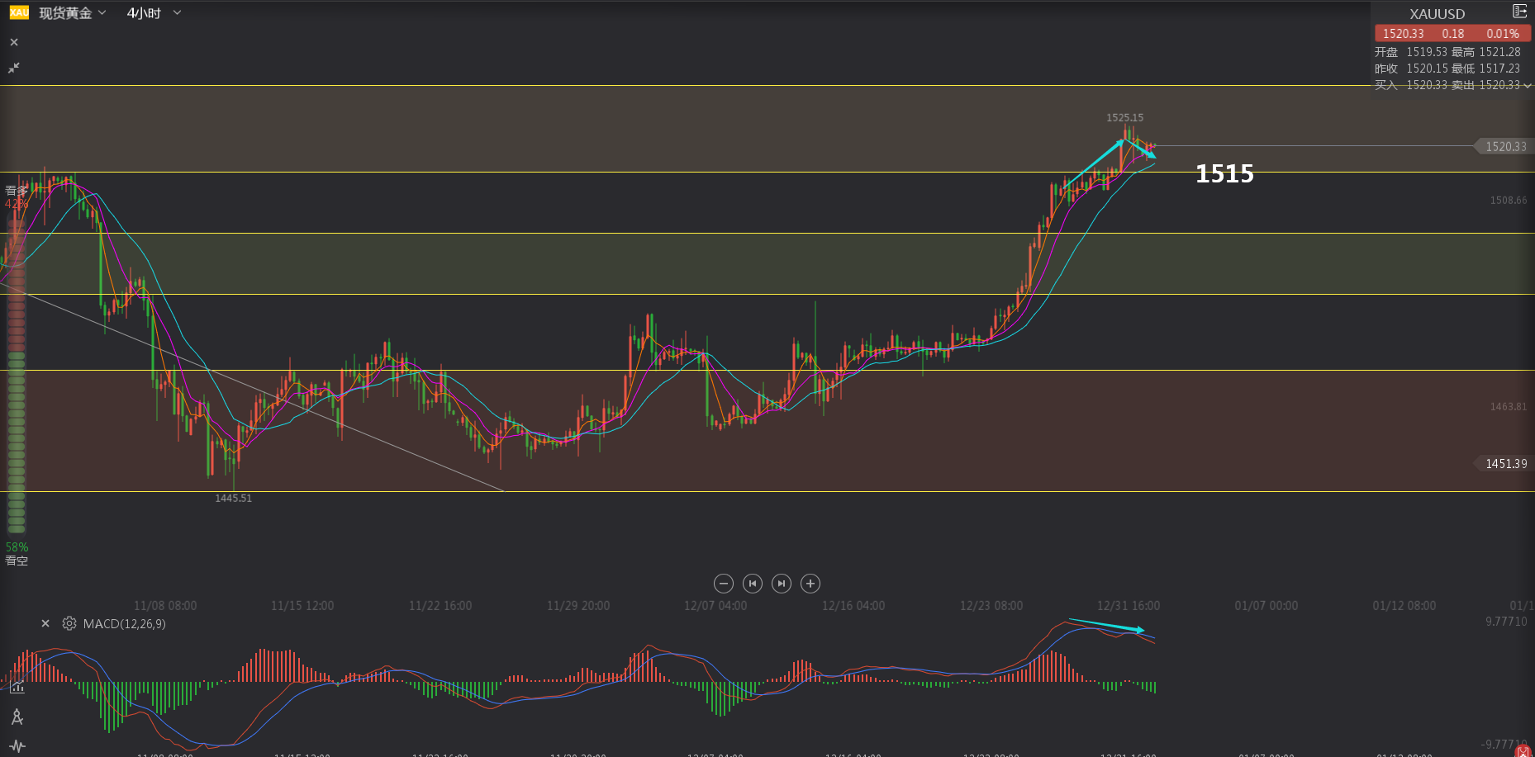
Task: Jump to the latest chart bar
Action: 781,584
